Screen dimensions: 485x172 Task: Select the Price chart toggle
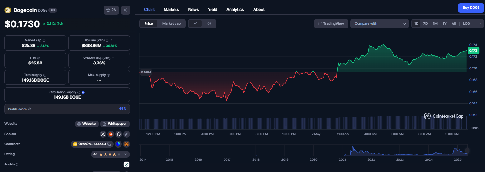click(149, 23)
